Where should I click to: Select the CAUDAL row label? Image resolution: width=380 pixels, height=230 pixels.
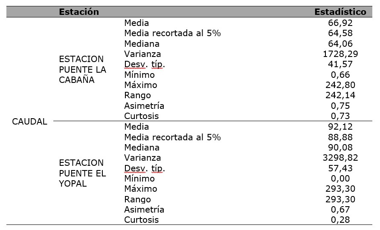[29, 122]
